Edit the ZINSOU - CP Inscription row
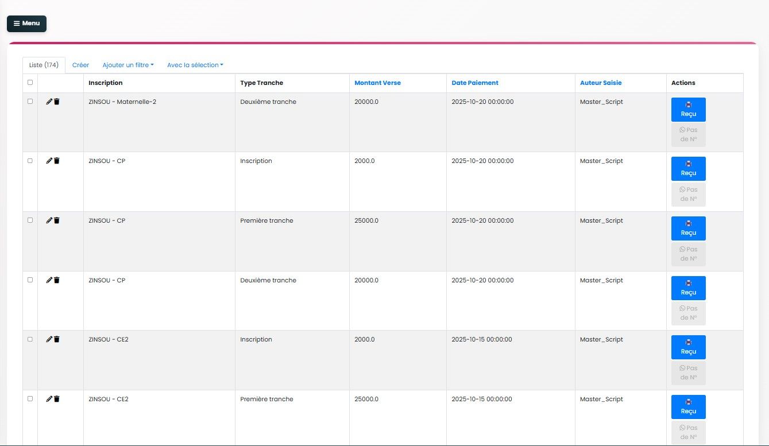Image resolution: width=769 pixels, height=446 pixels. [49, 161]
